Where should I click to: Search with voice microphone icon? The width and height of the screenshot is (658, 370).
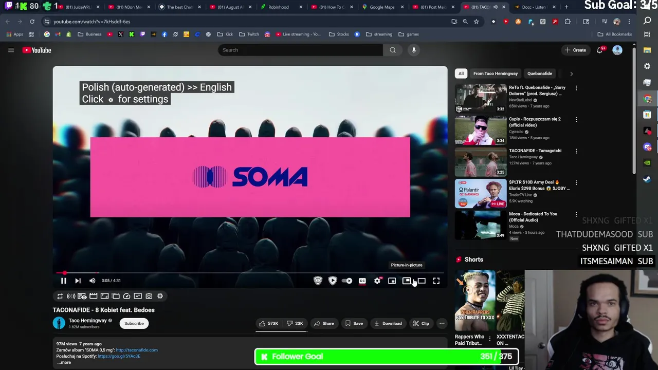pyautogui.click(x=414, y=50)
